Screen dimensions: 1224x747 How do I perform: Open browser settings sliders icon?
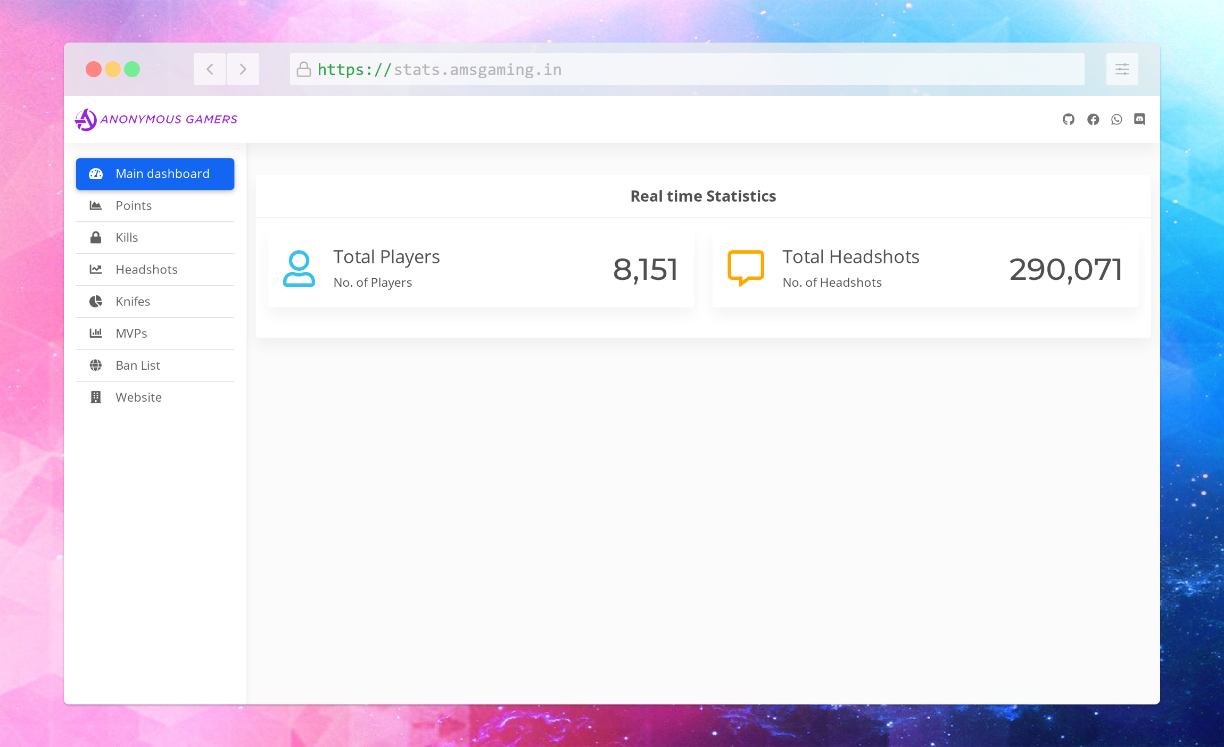click(1122, 69)
